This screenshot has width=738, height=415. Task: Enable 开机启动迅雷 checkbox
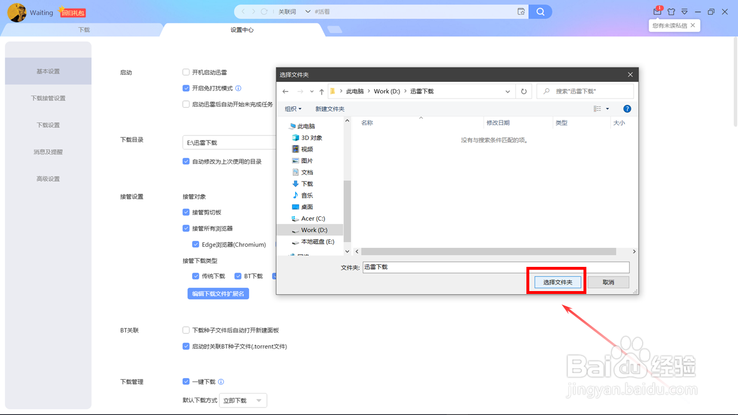point(186,72)
